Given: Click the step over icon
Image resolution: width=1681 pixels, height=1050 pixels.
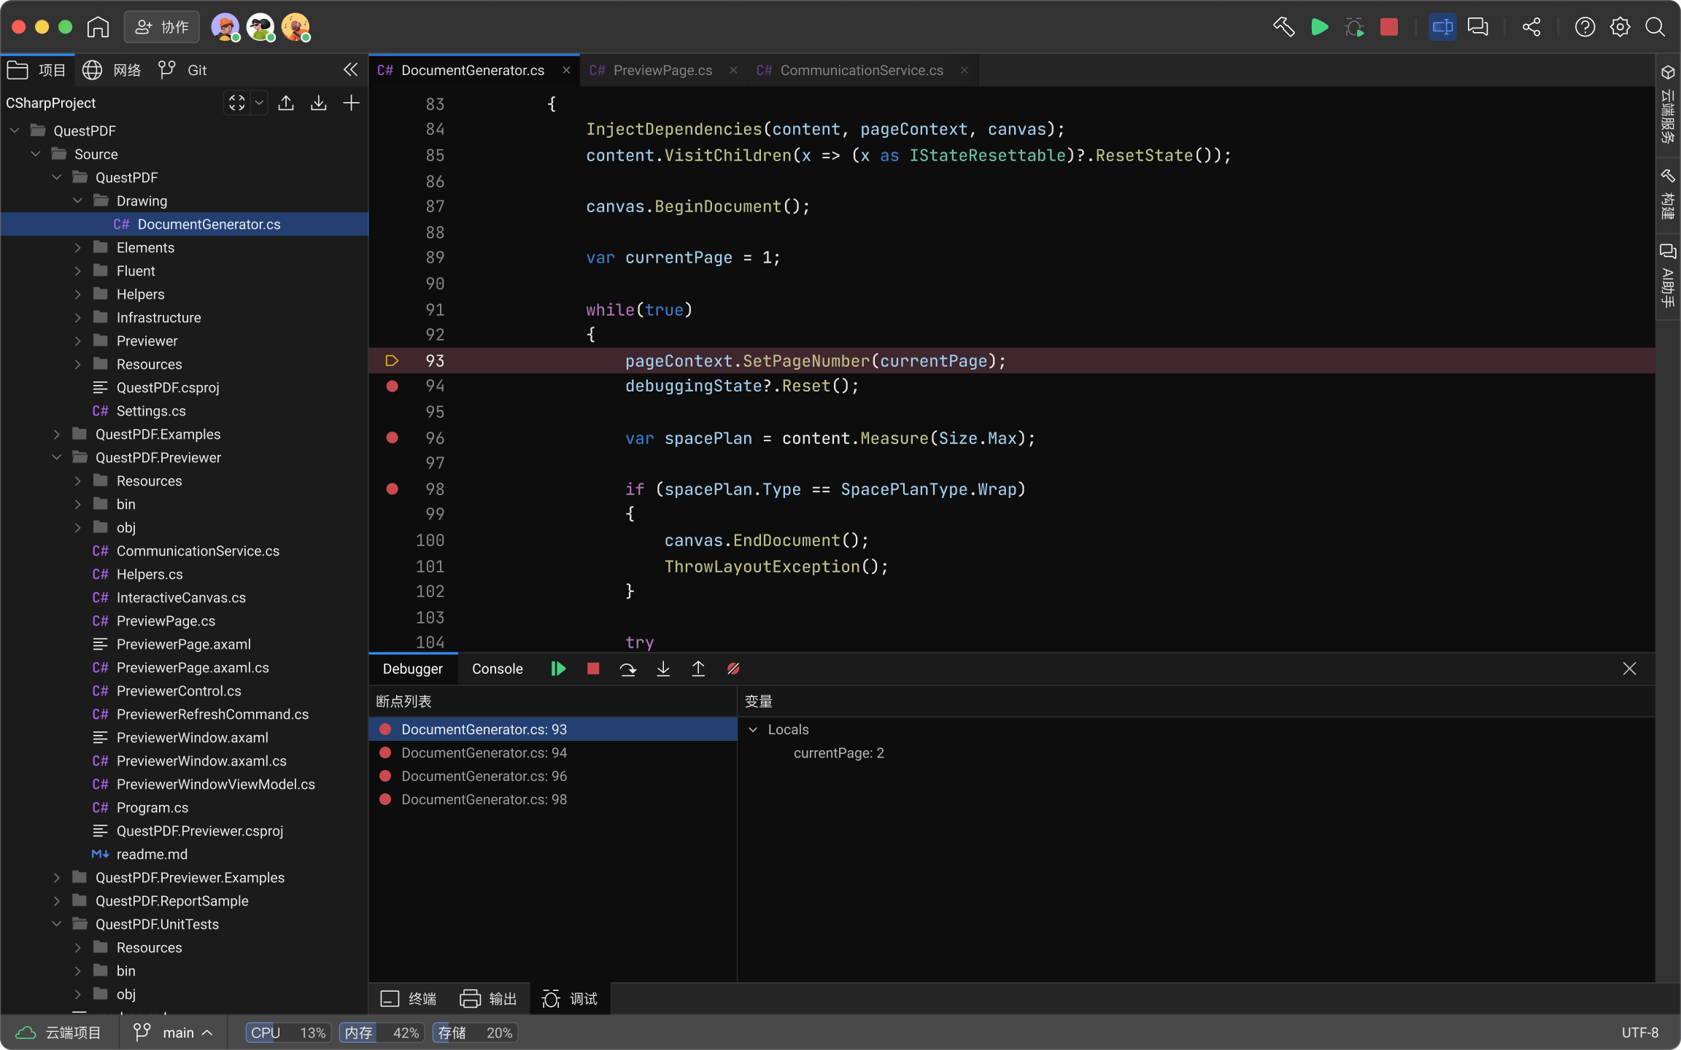Looking at the screenshot, I should [x=627, y=669].
